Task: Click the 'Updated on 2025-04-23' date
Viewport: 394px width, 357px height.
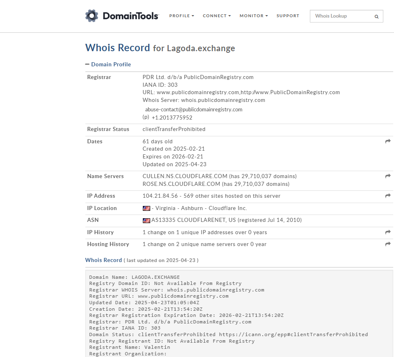Action: tap(174, 165)
